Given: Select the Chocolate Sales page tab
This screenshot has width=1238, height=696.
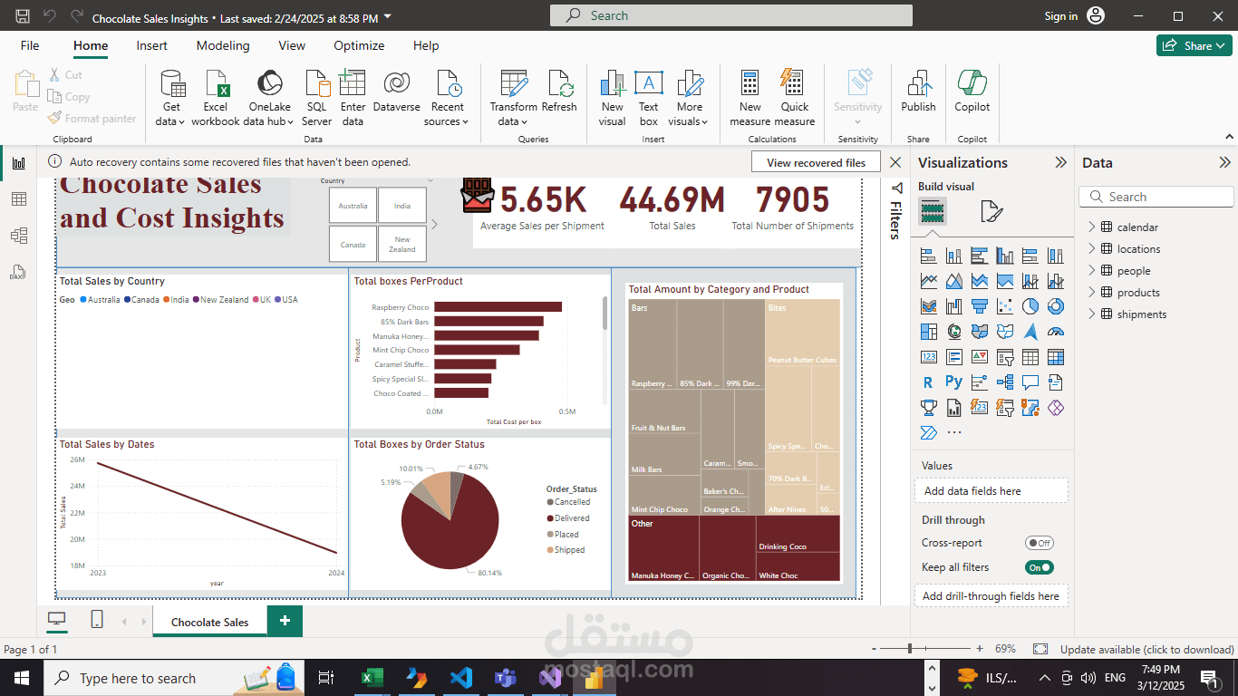Looking at the screenshot, I should pyautogui.click(x=209, y=622).
